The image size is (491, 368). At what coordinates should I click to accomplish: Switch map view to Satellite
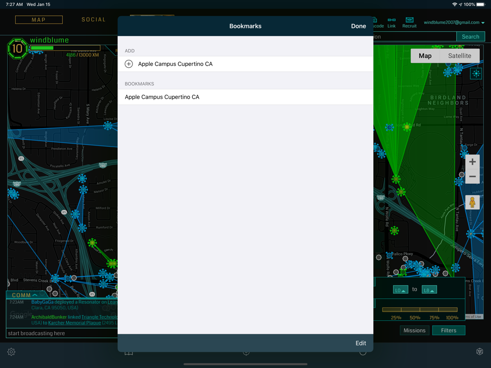click(460, 56)
